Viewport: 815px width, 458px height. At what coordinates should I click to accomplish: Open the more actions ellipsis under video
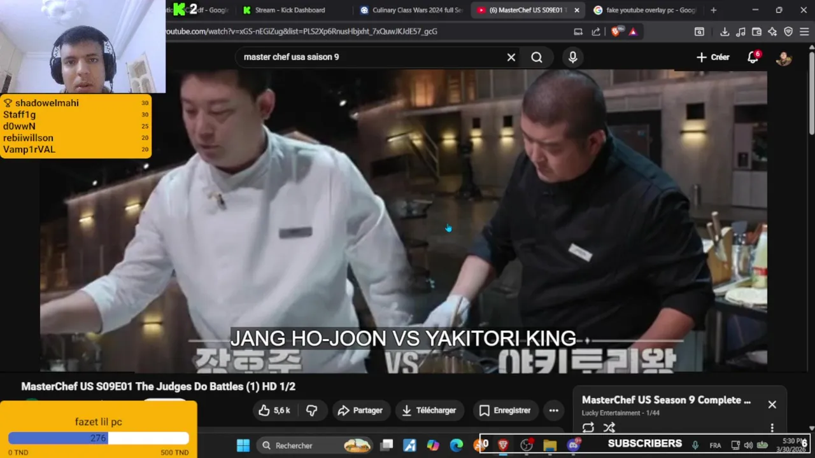tap(554, 410)
